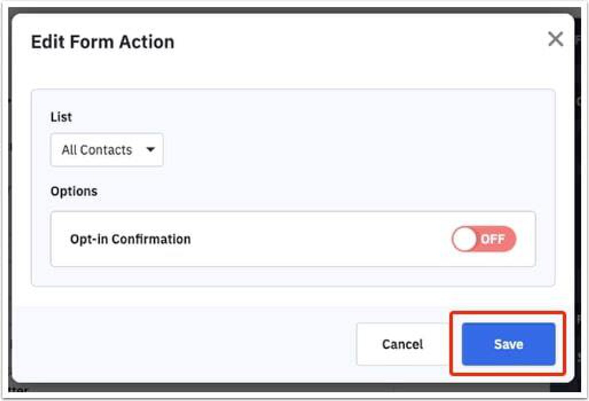Click the All Contacts text in dropdown
Viewport: 589px width, 401px height.
pos(97,150)
